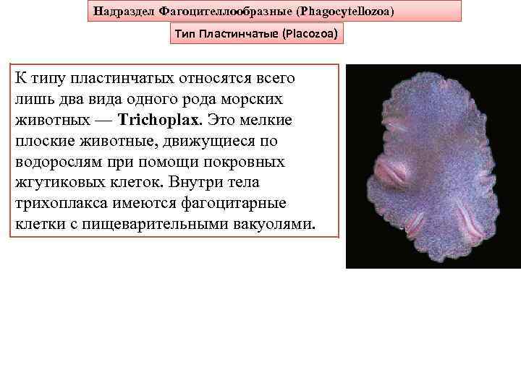Click the subtitle 'Тип Пластинчатые (Placozoa)'
The width and height of the screenshot is (521, 390).
pyautogui.click(x=256, y=33)
